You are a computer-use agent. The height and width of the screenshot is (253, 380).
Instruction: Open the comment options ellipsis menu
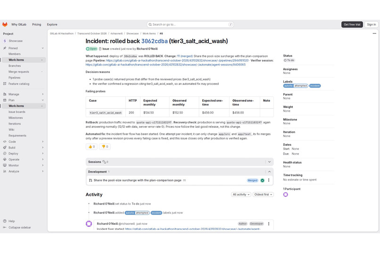tap(269, 224)
